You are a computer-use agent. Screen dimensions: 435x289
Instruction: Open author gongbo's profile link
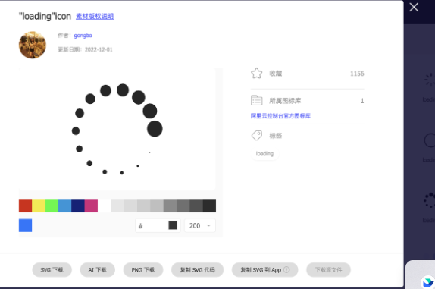click(x=83, y=36)
